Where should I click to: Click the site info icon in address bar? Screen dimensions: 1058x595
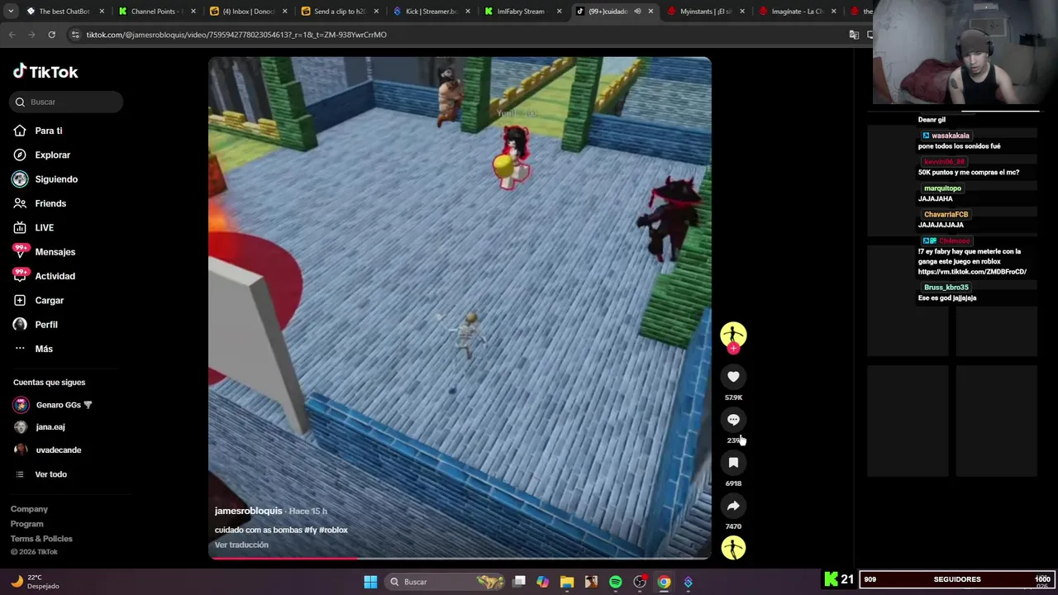75,35
